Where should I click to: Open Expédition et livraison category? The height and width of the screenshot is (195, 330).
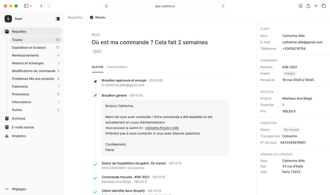[x=36, y=48]
